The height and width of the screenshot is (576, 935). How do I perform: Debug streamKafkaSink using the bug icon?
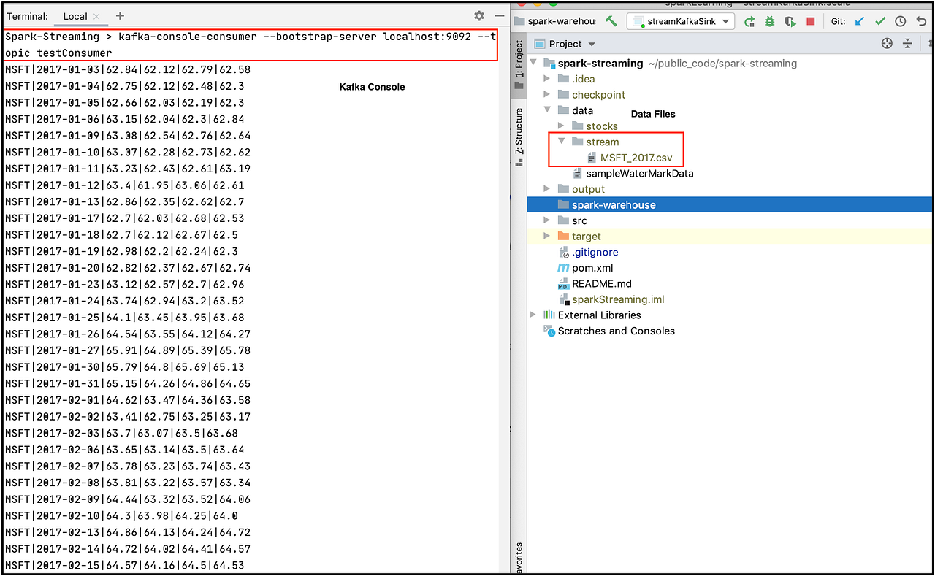(x=770, y=20)
